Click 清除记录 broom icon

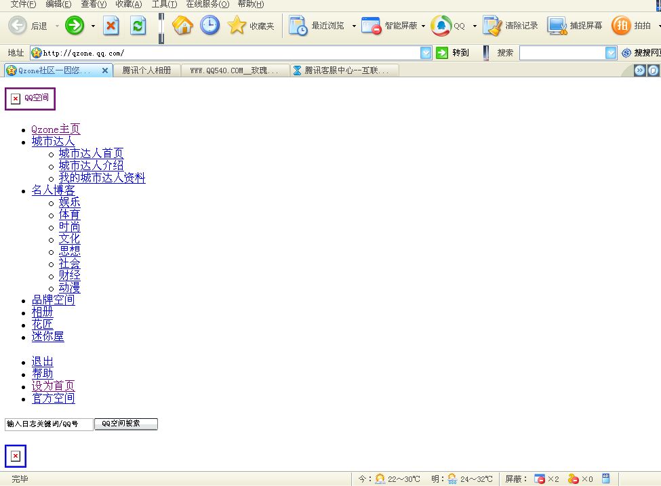[492, 26]
